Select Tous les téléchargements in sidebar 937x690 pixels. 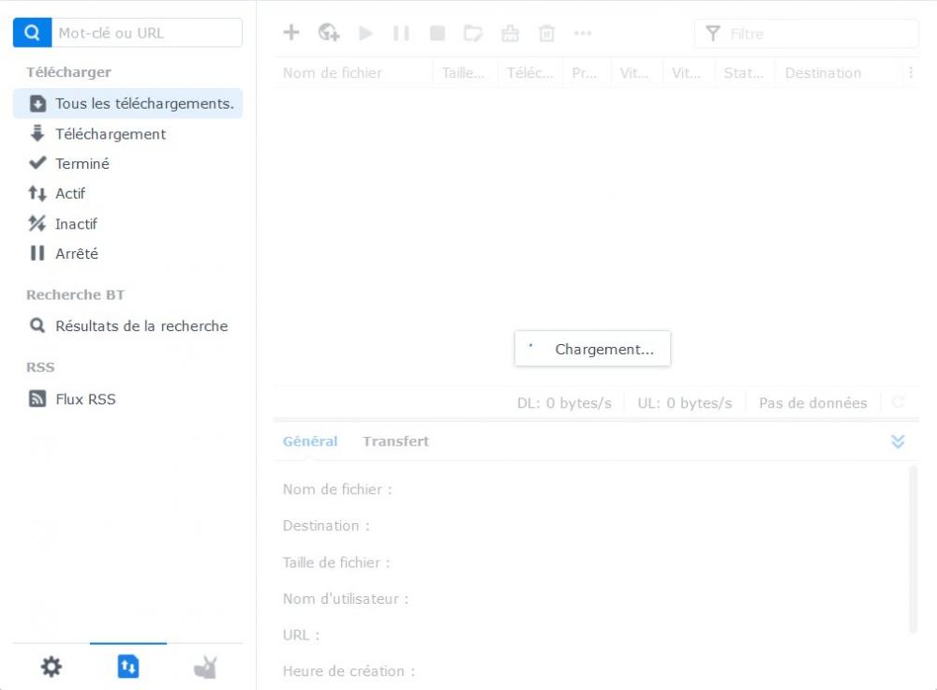point(127,103)
